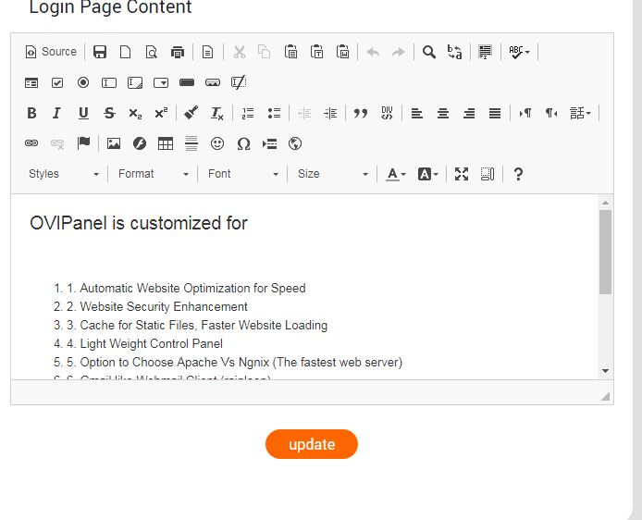Toggle Strikethrough formatting

(109, 113)
